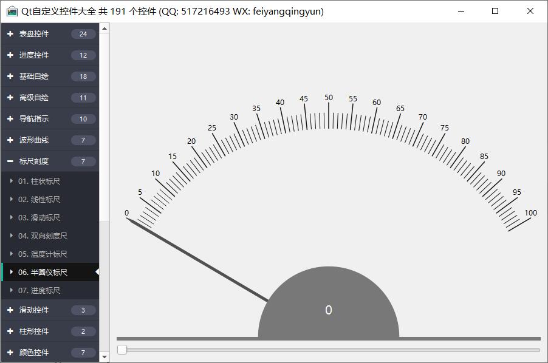Image resolution: width=548 pixels, height=363 pixels.
Task: Open 05. 温度计标尺 item
Action: [43, 254]
